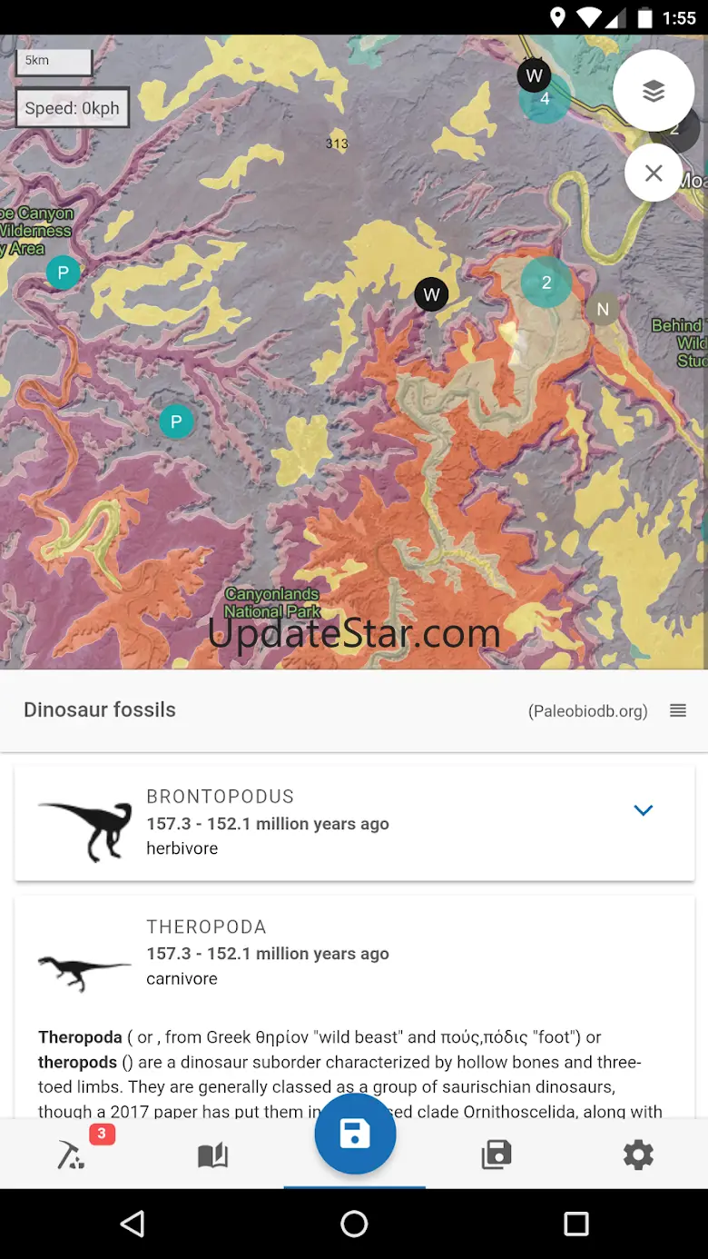Open the map book tab icon
Viewport: 708px width, 1259px height.
tap(212, 1155)
